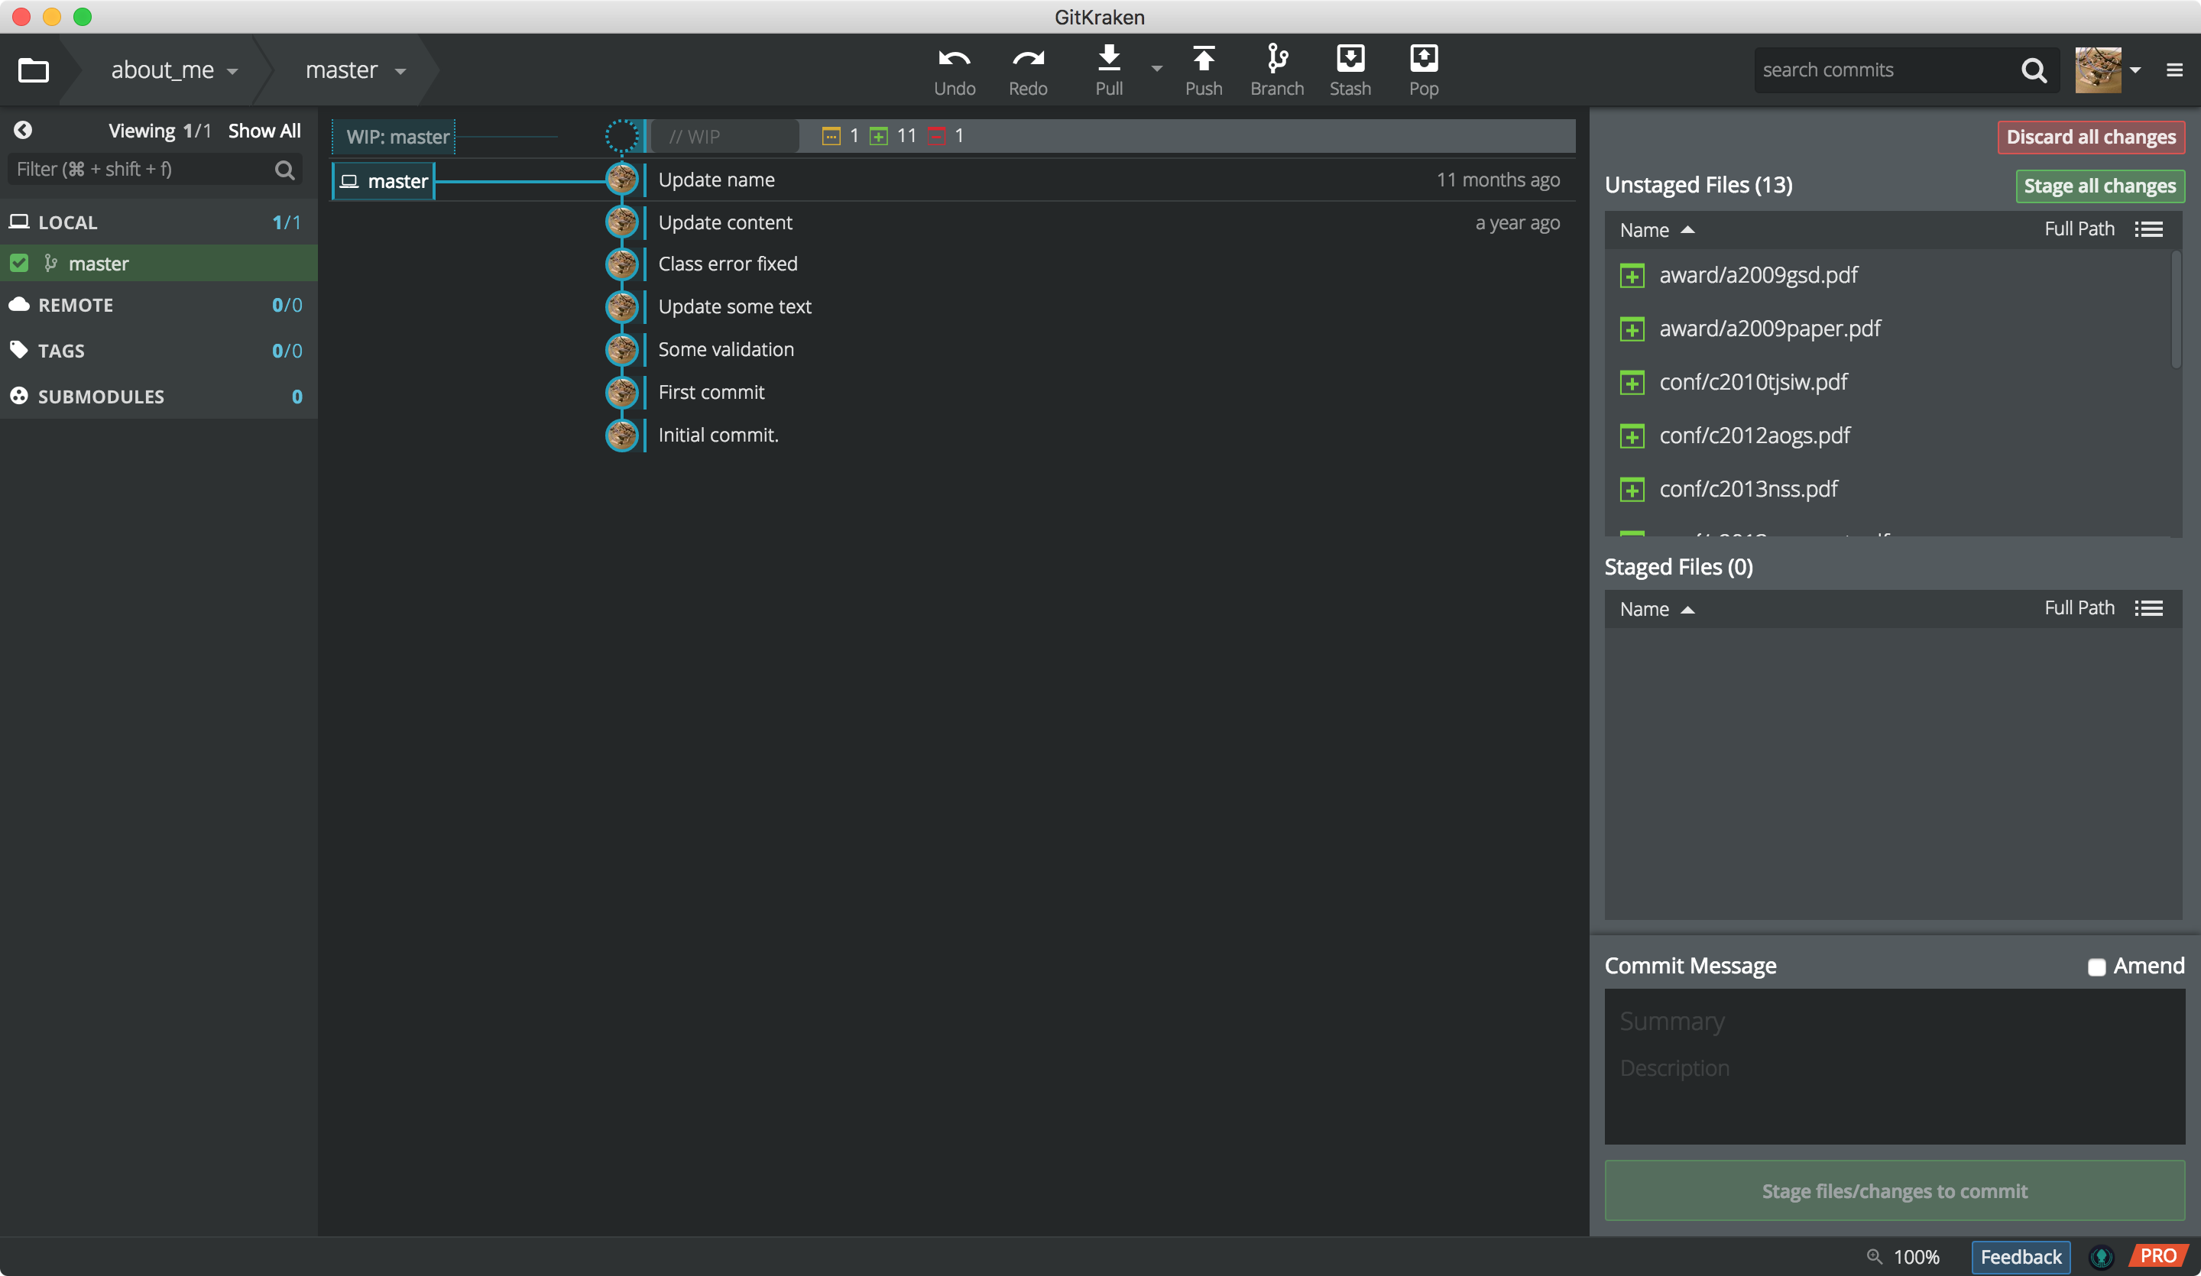Uncheck the master branch visibility checkbox
This screenshot has width=2201, height=1276.
[x=19, y=263]
